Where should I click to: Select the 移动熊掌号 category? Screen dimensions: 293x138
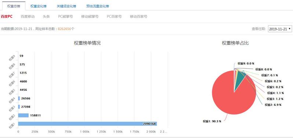(90, 16)
